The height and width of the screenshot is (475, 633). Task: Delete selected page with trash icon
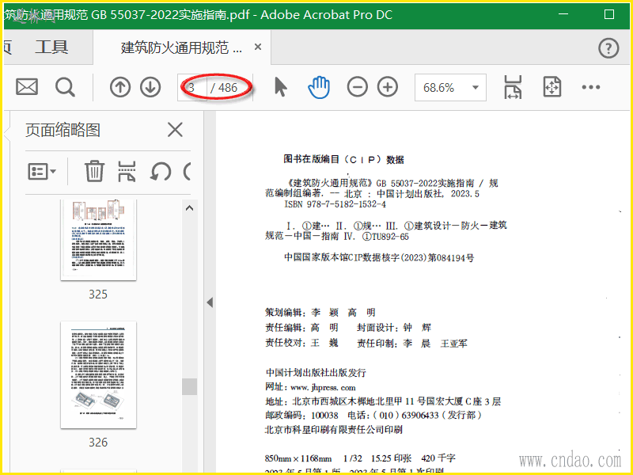[x=94, y=171]
